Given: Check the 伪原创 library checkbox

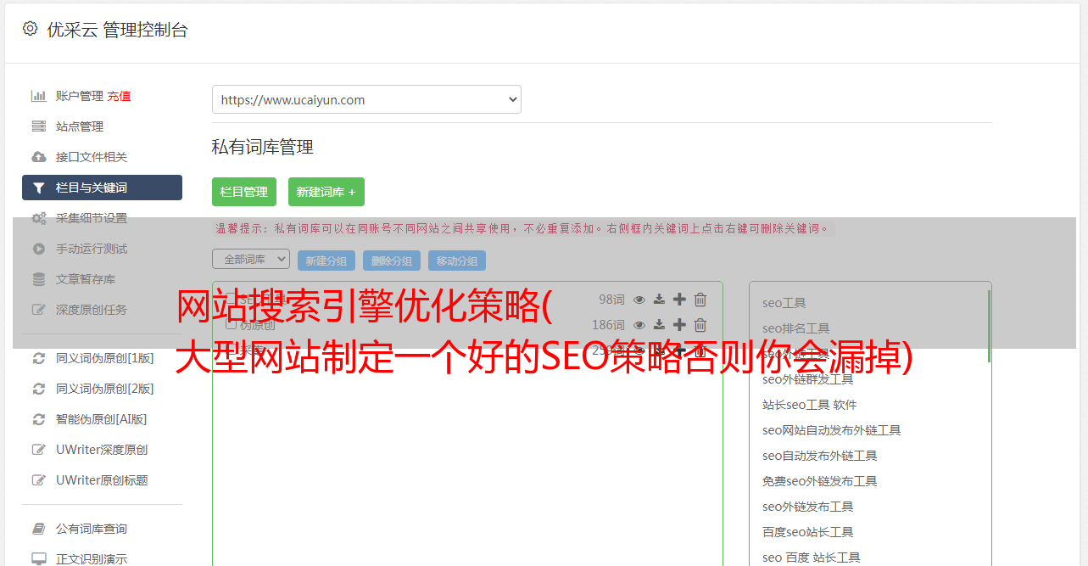Looking at the screenshot, I should click(x=231, y=324).
